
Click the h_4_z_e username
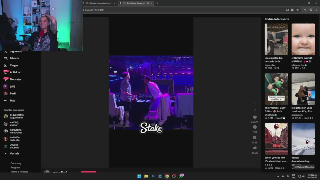coord(268,165)
